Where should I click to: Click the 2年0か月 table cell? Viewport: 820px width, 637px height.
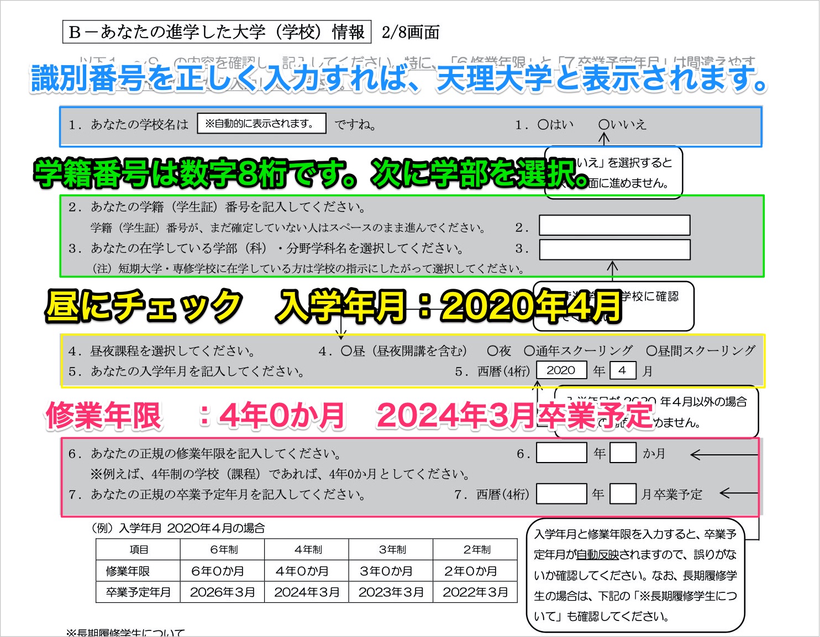(x=475, y=571)
